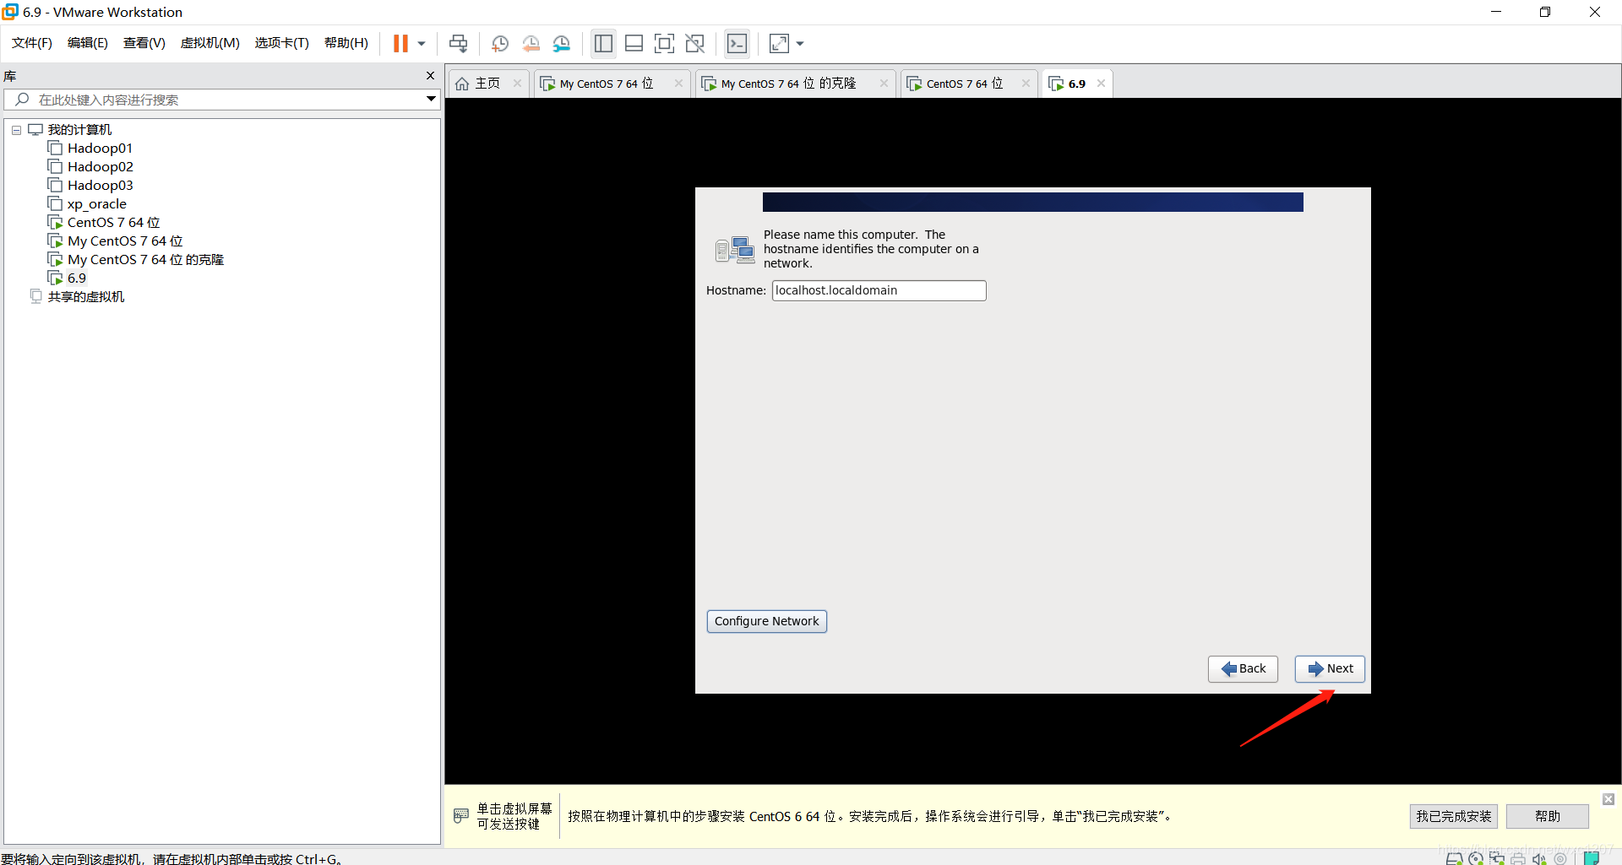Click the hard disk status icon
1622x865 pixels.
[x=1455, y=858]
